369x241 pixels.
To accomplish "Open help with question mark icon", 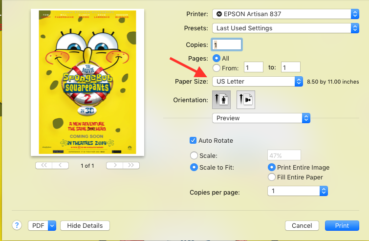I will tap(17, 225).
